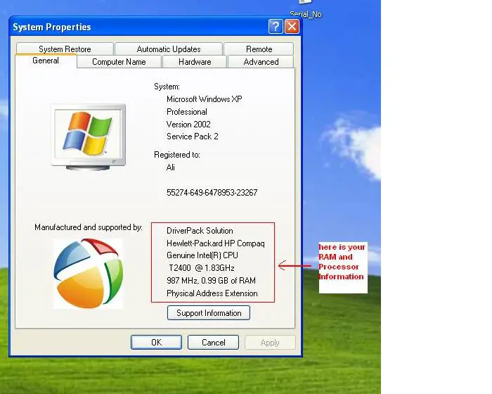
Task: Switch to the Automatic Updates tab
Action: click(x=169, y=49)
